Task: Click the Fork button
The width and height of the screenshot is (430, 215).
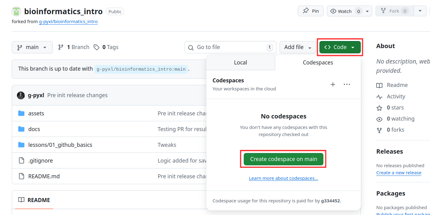Action: (394, 11)
